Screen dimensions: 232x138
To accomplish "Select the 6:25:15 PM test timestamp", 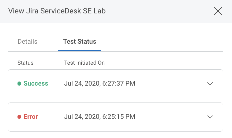I will click(x=99, y=117).
